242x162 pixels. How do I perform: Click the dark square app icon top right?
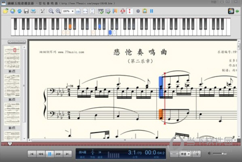tap(231, 11)
